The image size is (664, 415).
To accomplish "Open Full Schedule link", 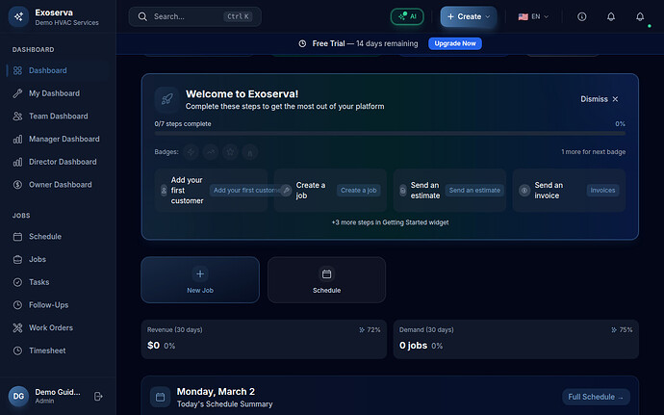I will tap(596, 397).
